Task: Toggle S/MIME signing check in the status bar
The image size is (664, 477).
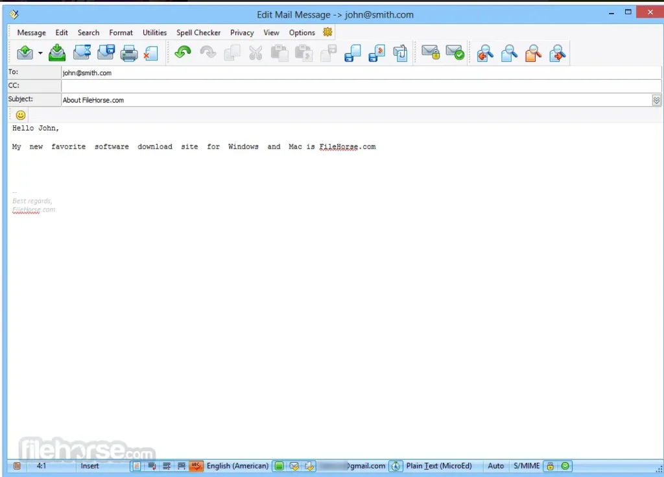Action: tap(563, 466)
